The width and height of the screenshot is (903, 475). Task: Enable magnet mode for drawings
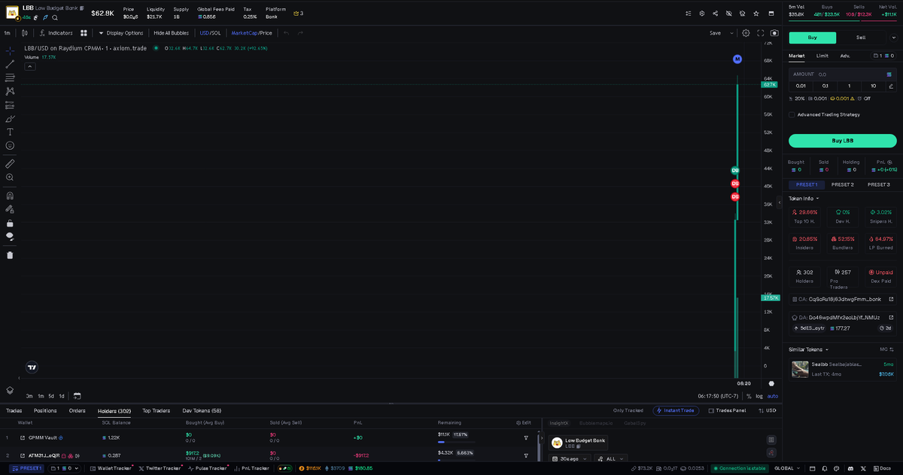coord(10,195)
